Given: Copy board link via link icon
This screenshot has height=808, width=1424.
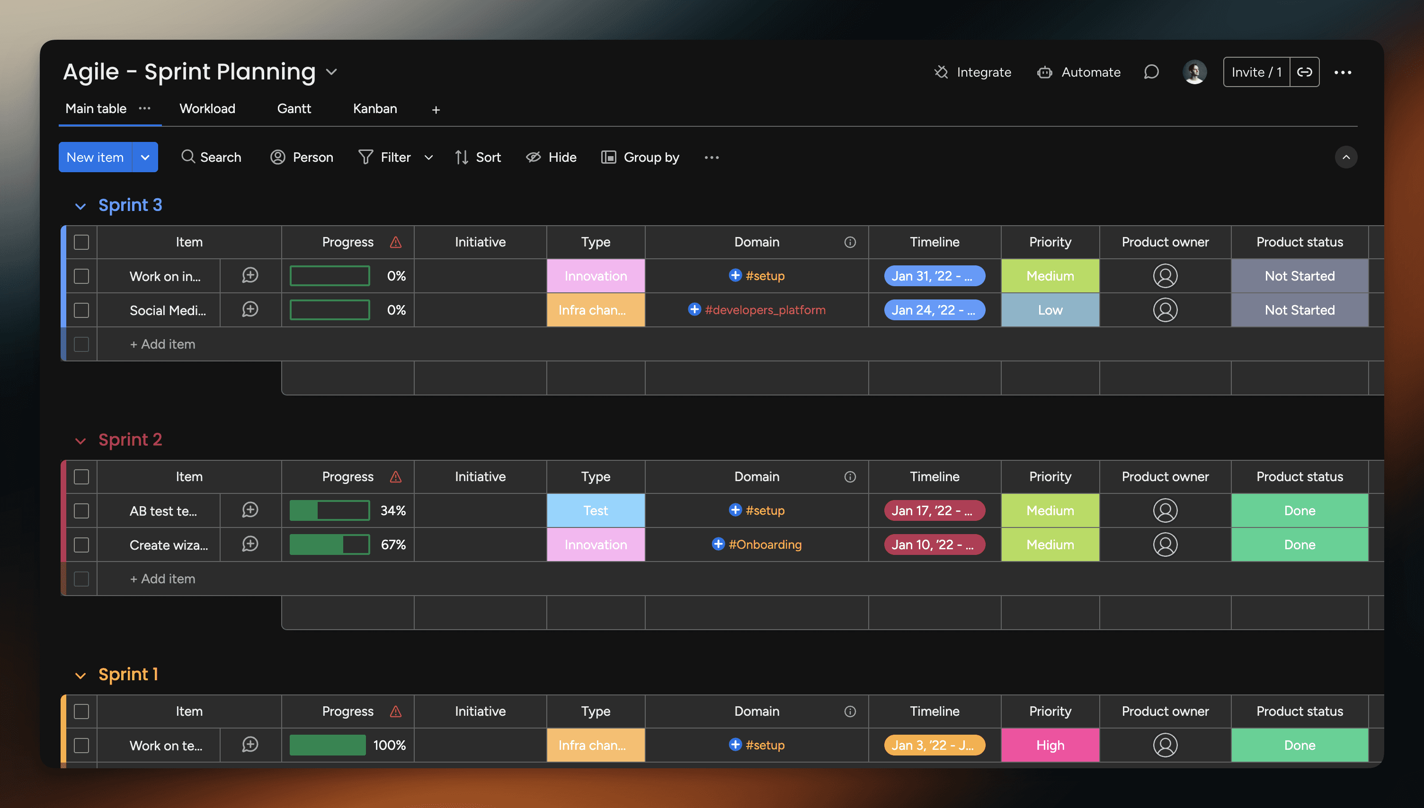Looking at the screenshot, I should tap(1304, 72).
